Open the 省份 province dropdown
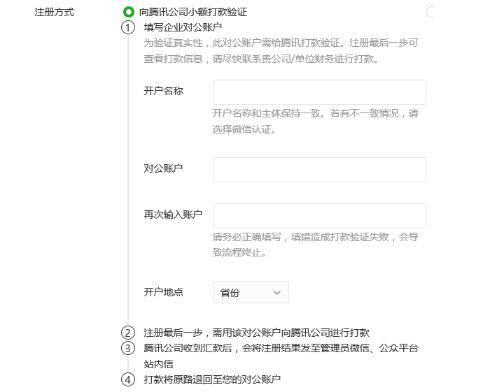Viewport: 483px width, 392px height. [x=251, y=293]
